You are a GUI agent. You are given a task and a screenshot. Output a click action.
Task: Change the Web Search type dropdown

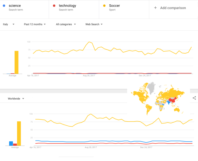[x=94, y=24]
